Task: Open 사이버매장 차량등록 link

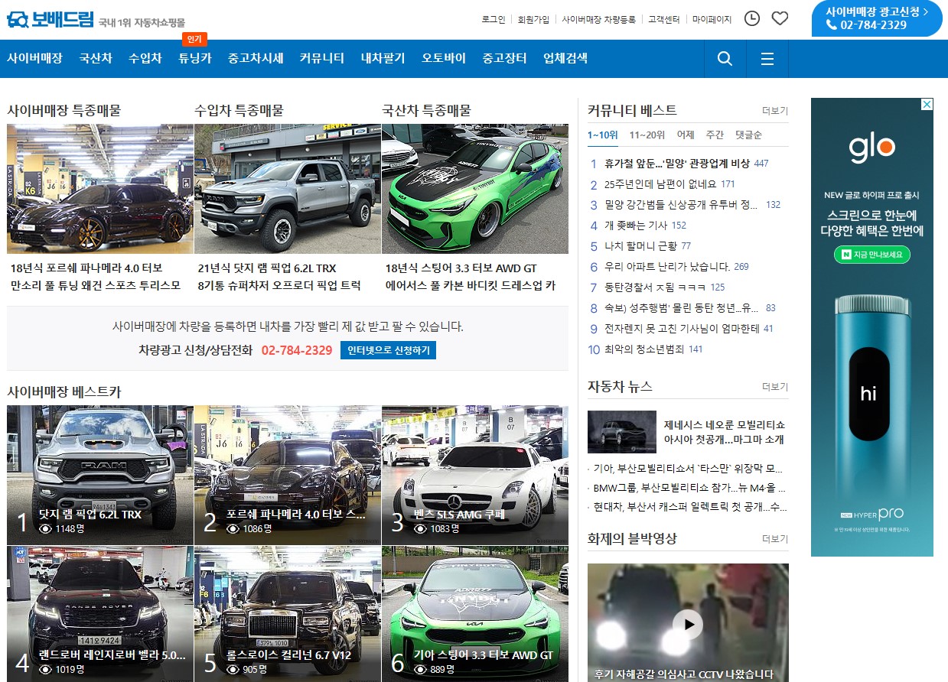Action: click(x=599, y=20)
